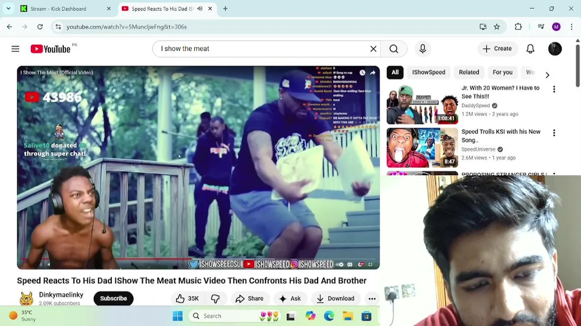Open Microsoft Store from taskbar
The width and height of the screenshot is (581, 326).
pyautogui.click(x=367, y=316)
